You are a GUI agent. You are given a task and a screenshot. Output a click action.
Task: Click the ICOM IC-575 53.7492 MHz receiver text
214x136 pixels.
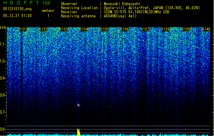137,12
